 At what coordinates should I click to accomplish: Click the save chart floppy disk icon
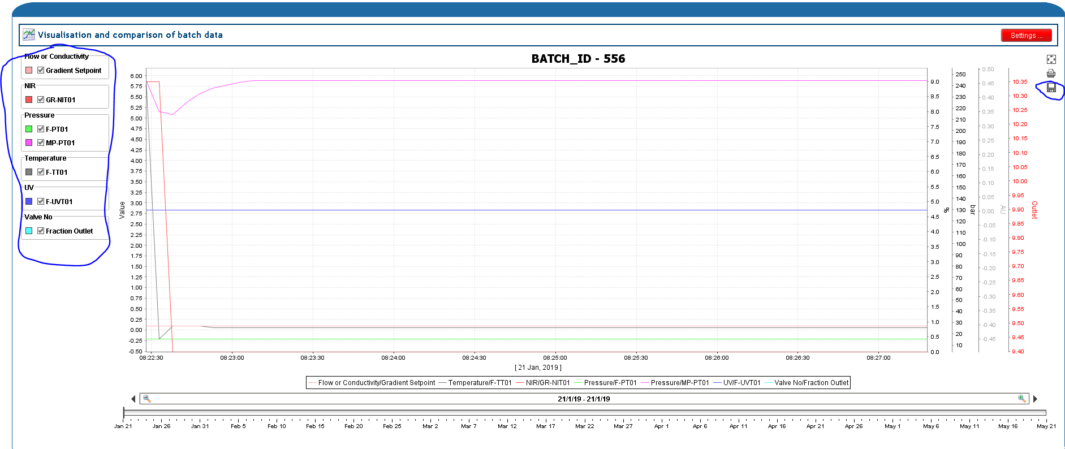click(1051, 88)
